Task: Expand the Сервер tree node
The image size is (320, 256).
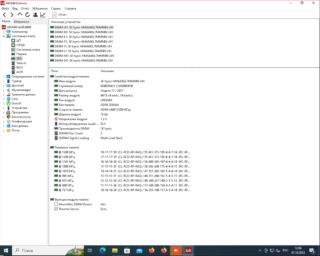Action: [x=3, y=81]
